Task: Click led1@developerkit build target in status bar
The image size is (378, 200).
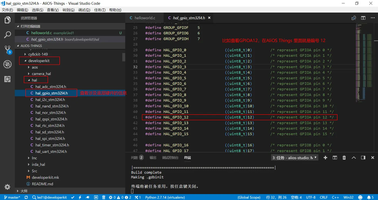Action: tap(49, 197)
